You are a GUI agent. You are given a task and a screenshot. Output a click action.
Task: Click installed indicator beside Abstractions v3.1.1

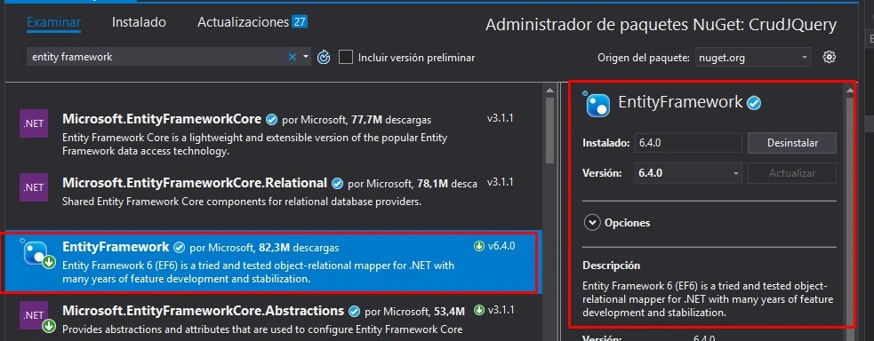pos(478,310)
